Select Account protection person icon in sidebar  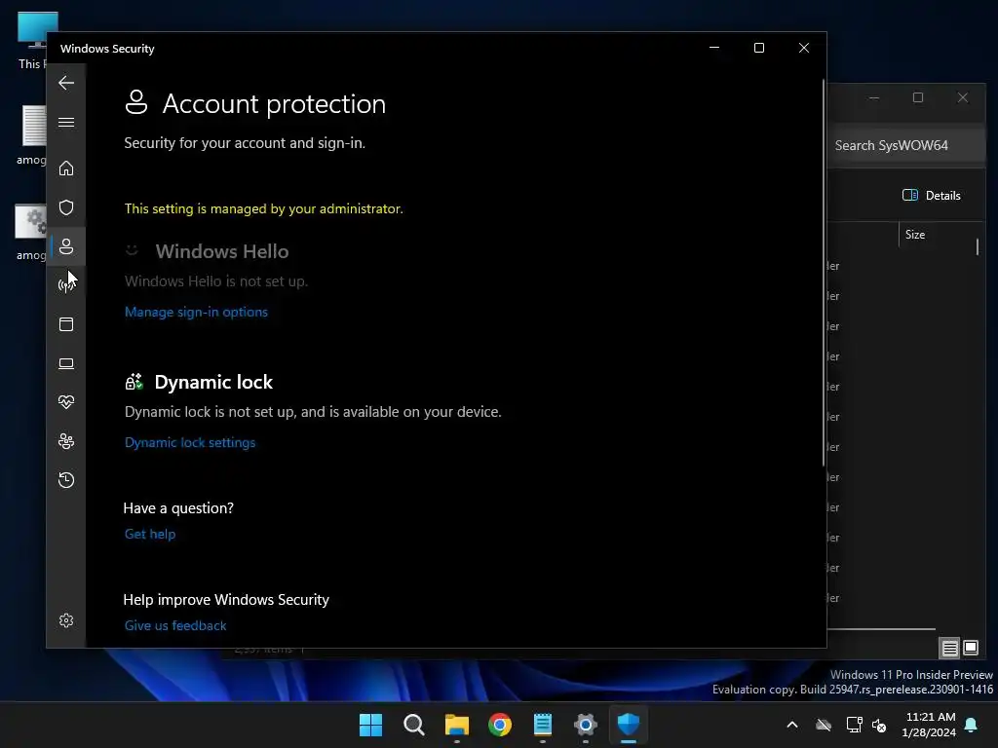click(66, 246)
